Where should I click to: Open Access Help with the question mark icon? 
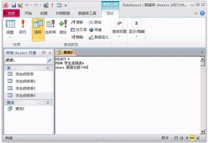(x=202, y=13)
